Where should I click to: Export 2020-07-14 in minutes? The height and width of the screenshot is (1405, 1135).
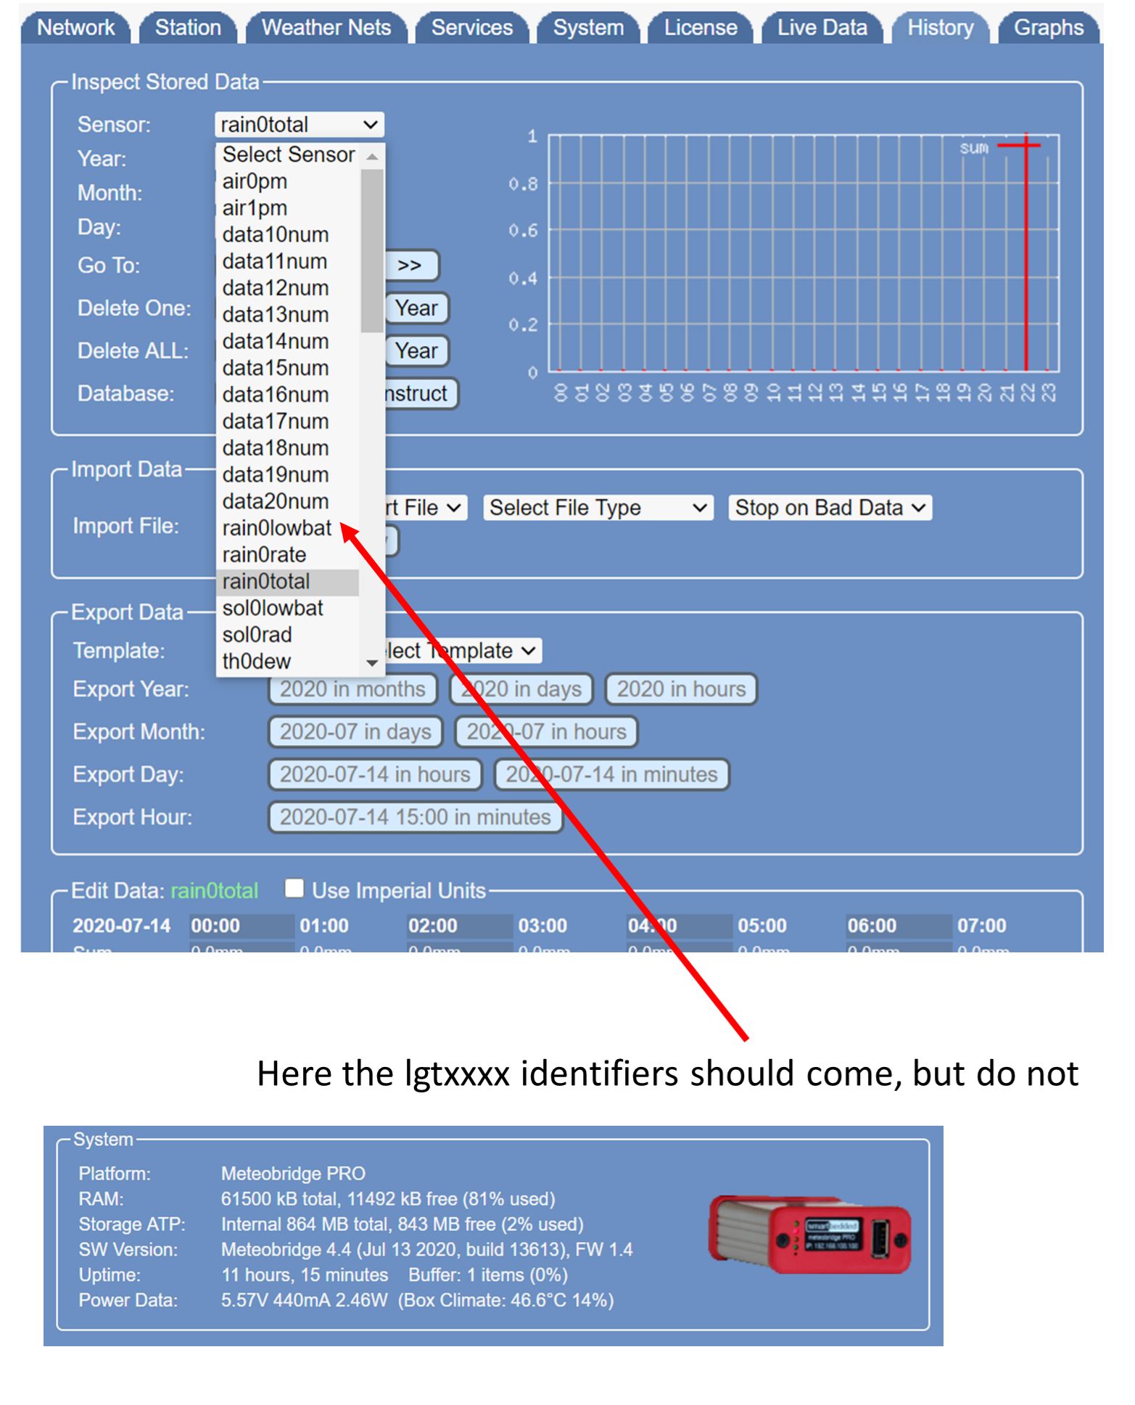coord(611,775)
